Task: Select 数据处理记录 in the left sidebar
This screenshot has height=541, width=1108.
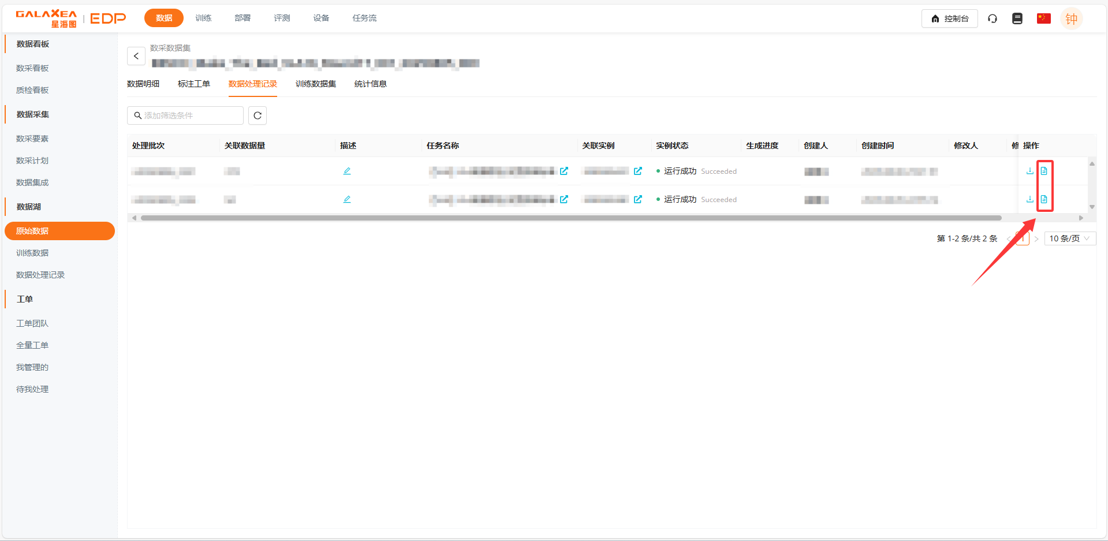Action: [x=40, y=275]
